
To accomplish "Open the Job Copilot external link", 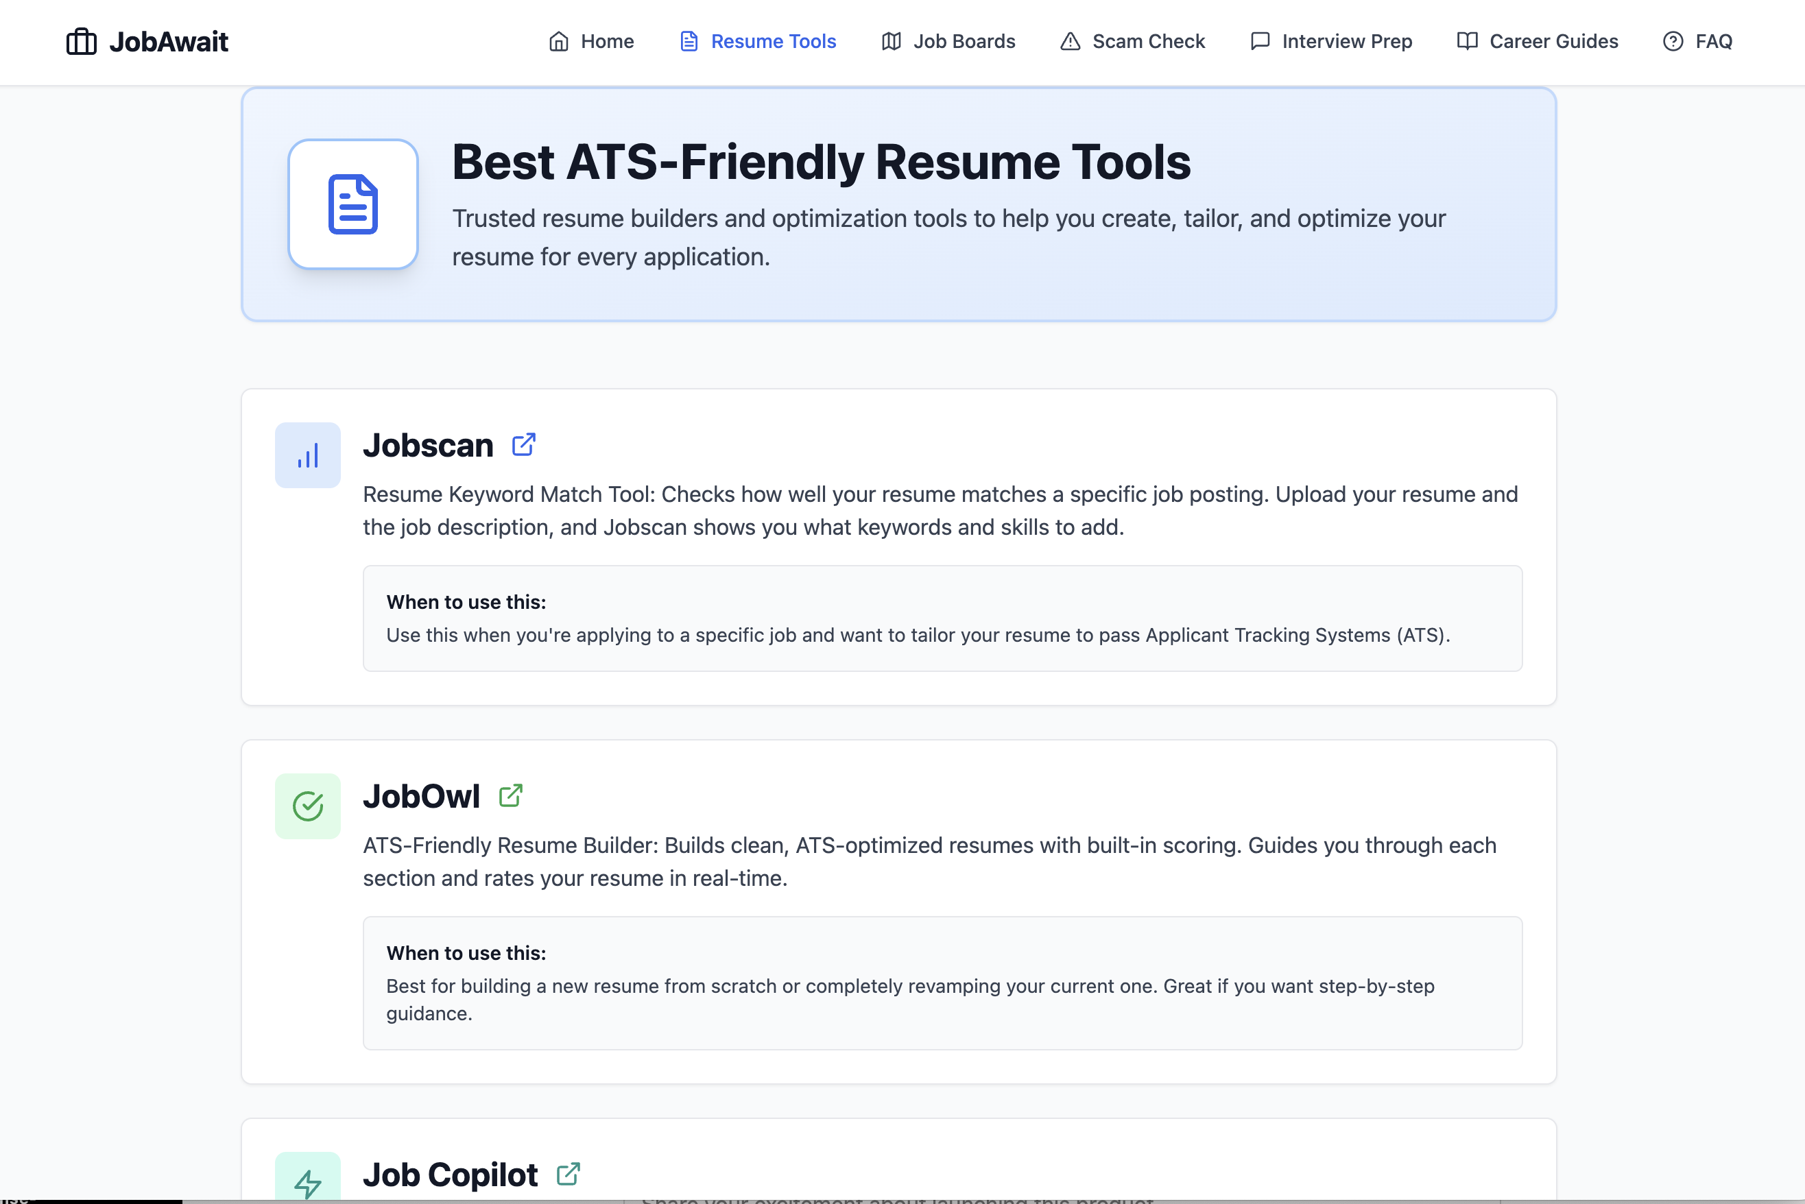I will click(x=569, y=1174).
